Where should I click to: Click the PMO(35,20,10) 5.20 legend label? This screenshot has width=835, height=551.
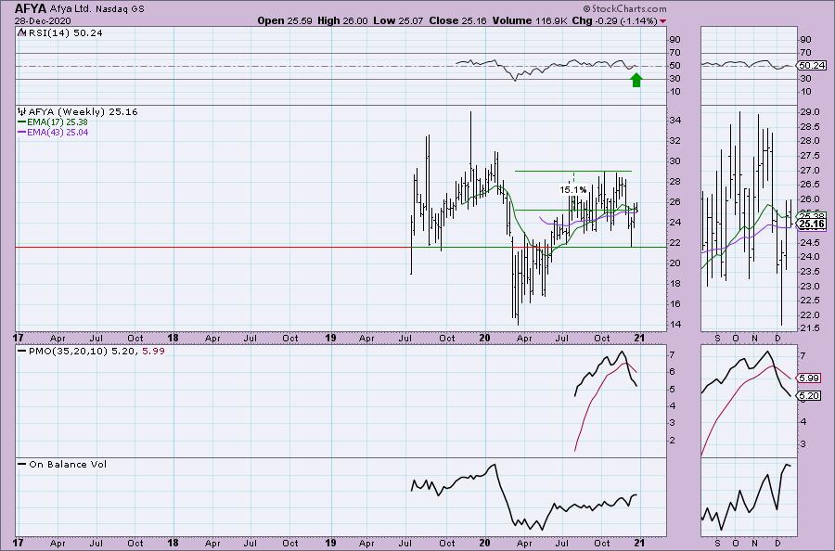tap(83, 352)
